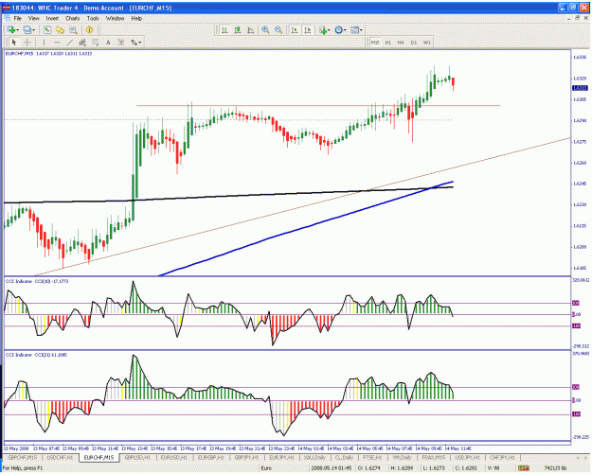The width and height of the screenshot is (592, 474).
Task: Switch to the GBPJPY,H1 chart tab
Action: click(x=246, y=457)
